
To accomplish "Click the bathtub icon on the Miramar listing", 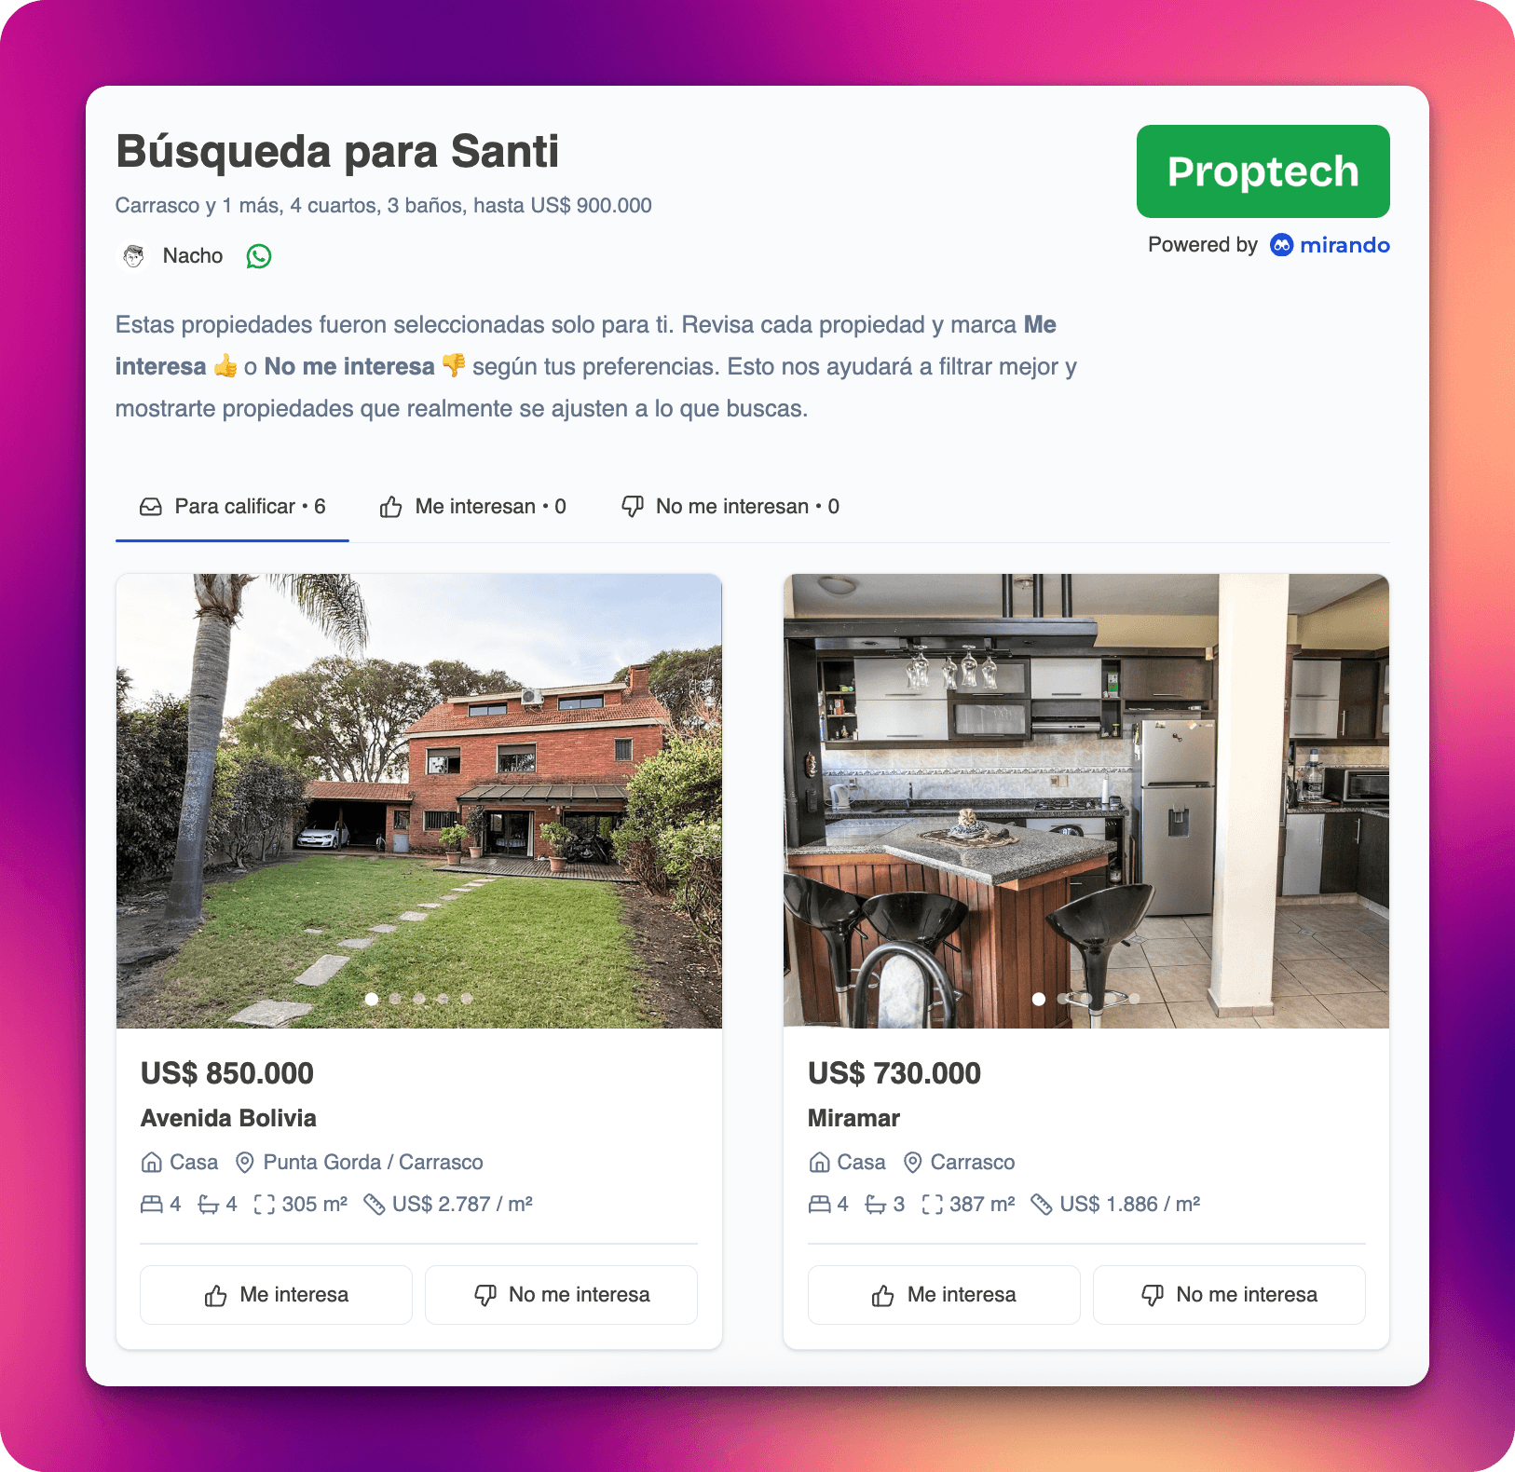I will coord(876,1205).
